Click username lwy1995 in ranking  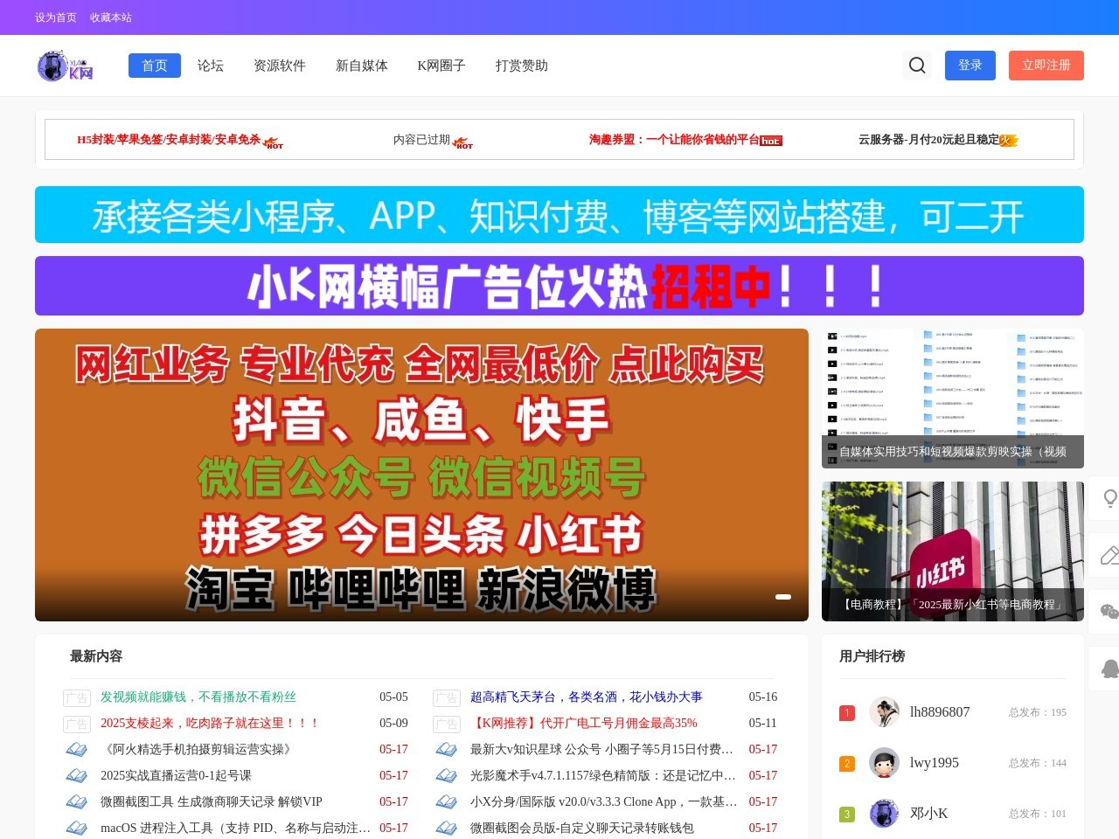pyautogui.click(x=935, y=763)
